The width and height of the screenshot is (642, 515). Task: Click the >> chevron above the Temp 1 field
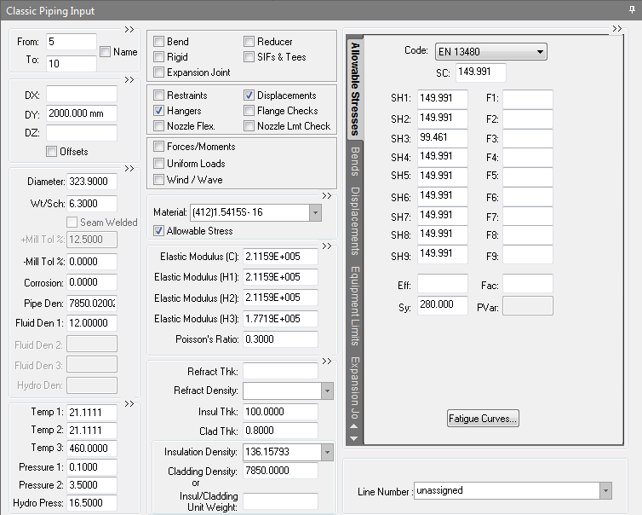(x=129, y=404)
